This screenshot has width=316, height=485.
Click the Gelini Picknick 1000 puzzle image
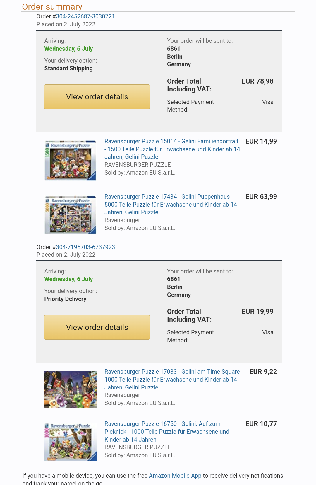[x=70, y=442]
